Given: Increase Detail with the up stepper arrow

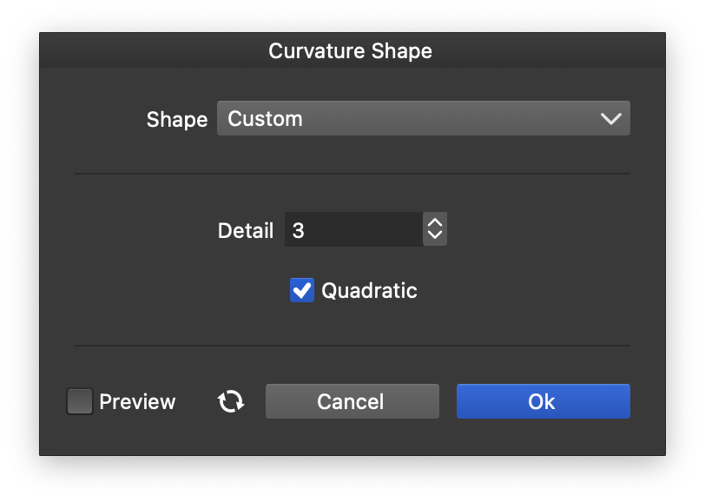Looking at the screenshot, I should click(435, 222).
